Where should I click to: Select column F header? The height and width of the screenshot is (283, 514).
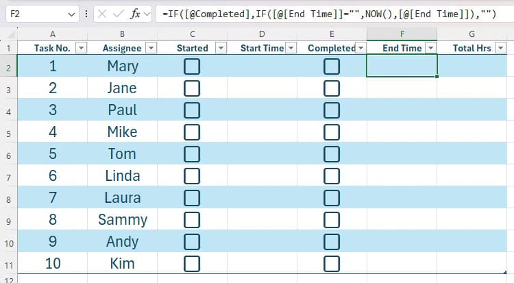point(402,34)
